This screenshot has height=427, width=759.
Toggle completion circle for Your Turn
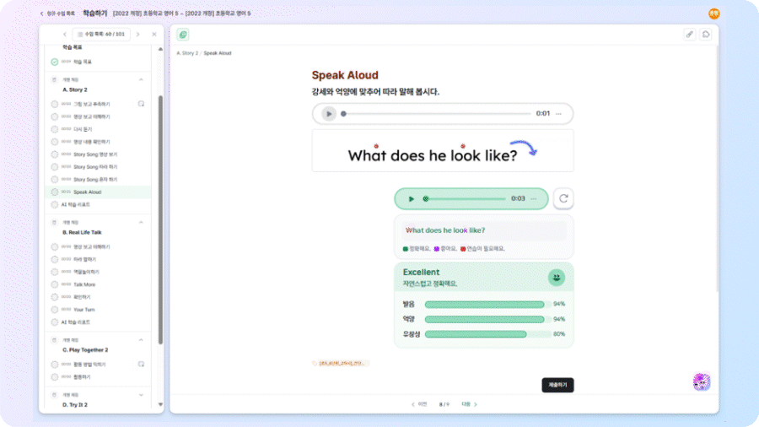[x=55, y=310]
